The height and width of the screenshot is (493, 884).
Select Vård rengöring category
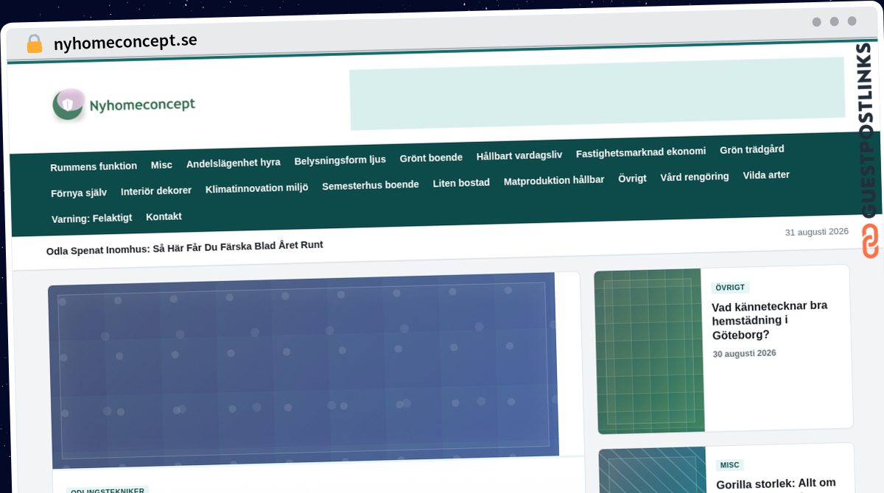coord(695,177)
